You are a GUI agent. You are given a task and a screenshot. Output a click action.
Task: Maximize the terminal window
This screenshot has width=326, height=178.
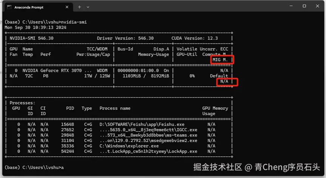coord(304,6)
